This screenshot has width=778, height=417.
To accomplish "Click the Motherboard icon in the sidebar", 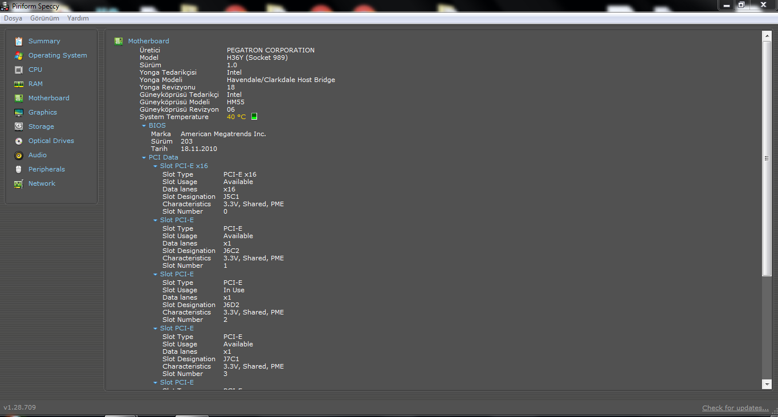I will click(x=19, y=98).
